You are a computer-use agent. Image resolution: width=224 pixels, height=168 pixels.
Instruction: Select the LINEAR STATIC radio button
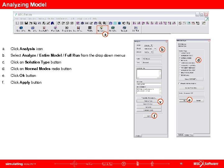tap(180, 53)
